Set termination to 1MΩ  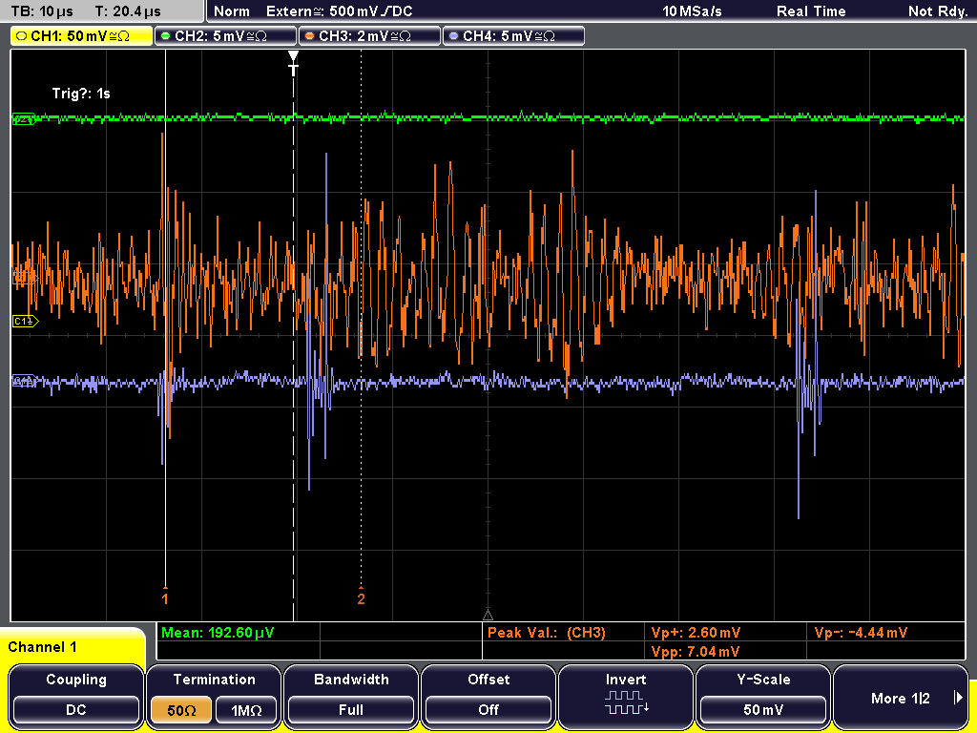(247, 710)
